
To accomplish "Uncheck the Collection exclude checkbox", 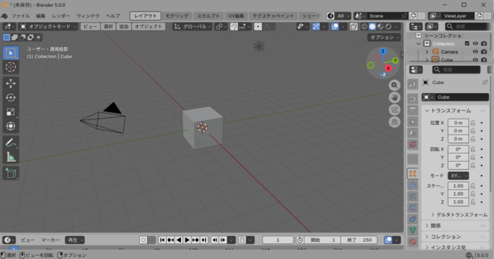I will [x=467, y=44].
